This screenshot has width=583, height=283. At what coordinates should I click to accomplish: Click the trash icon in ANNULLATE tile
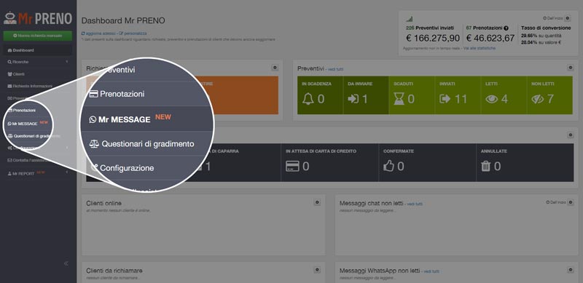pyautogui.click(x=485, y=166)
